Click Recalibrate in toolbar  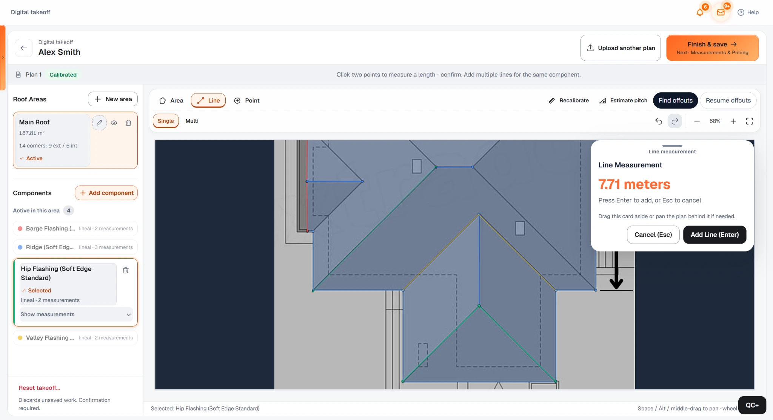pyautogui.click(x=569, y=101)
